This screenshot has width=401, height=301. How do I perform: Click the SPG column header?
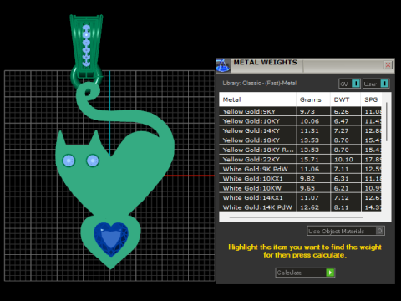tap(371, 99)
